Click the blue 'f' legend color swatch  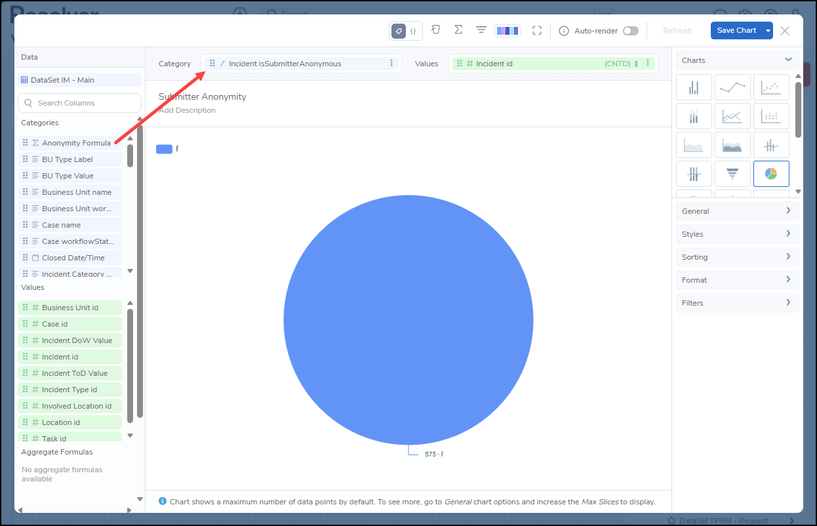(164, 149)
